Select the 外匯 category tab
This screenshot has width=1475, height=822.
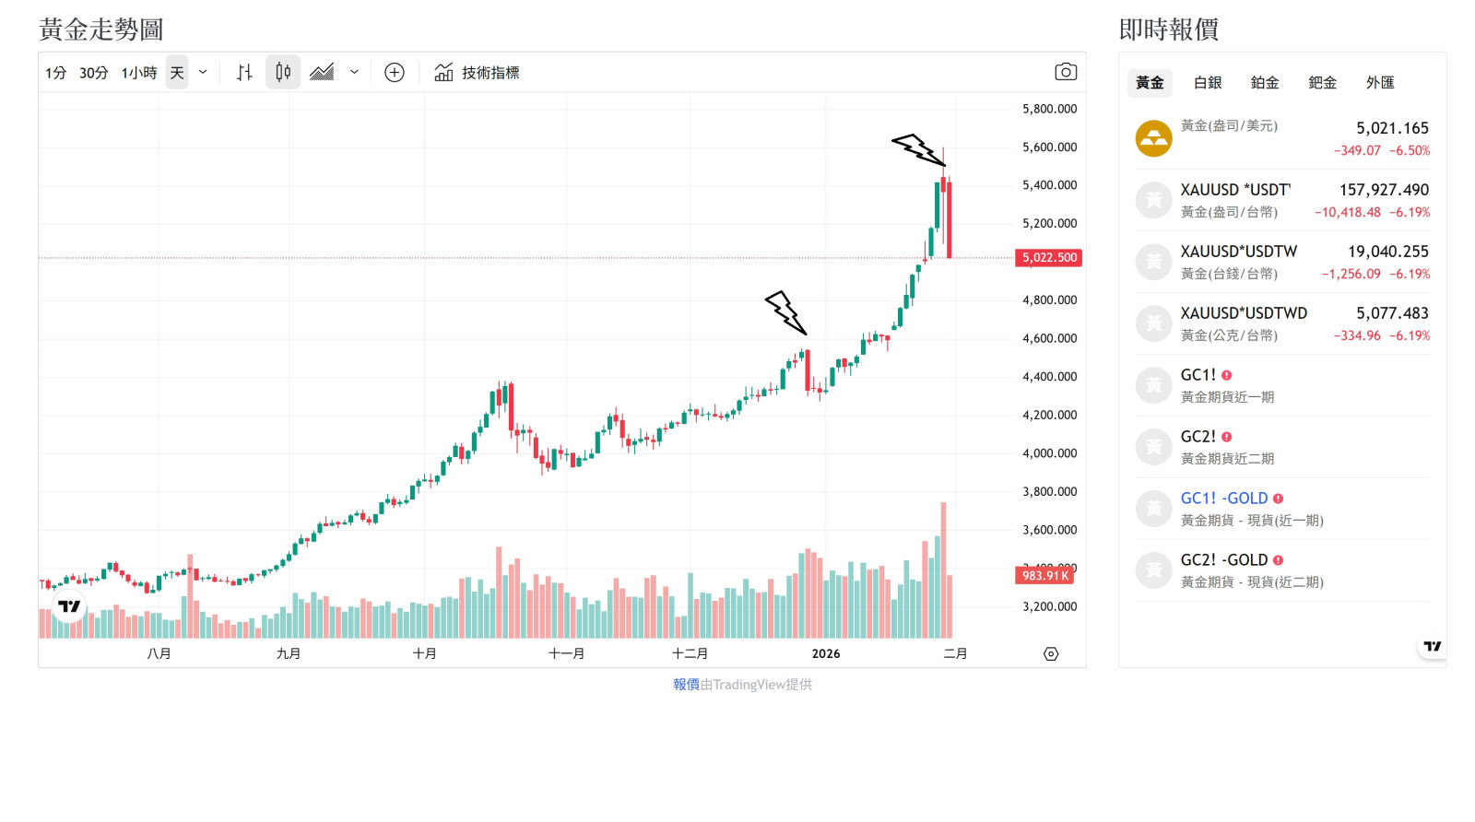point(1380,82)
